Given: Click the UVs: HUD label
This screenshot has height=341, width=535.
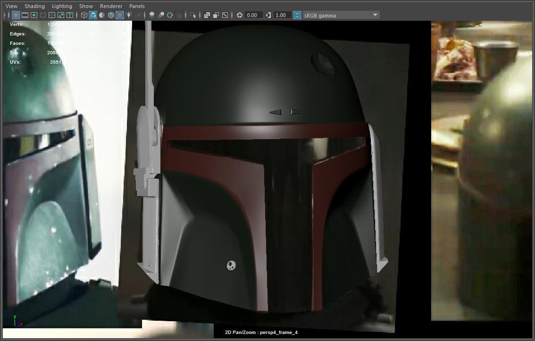Looking at the screenshot, I should click(x=16, y=62).
